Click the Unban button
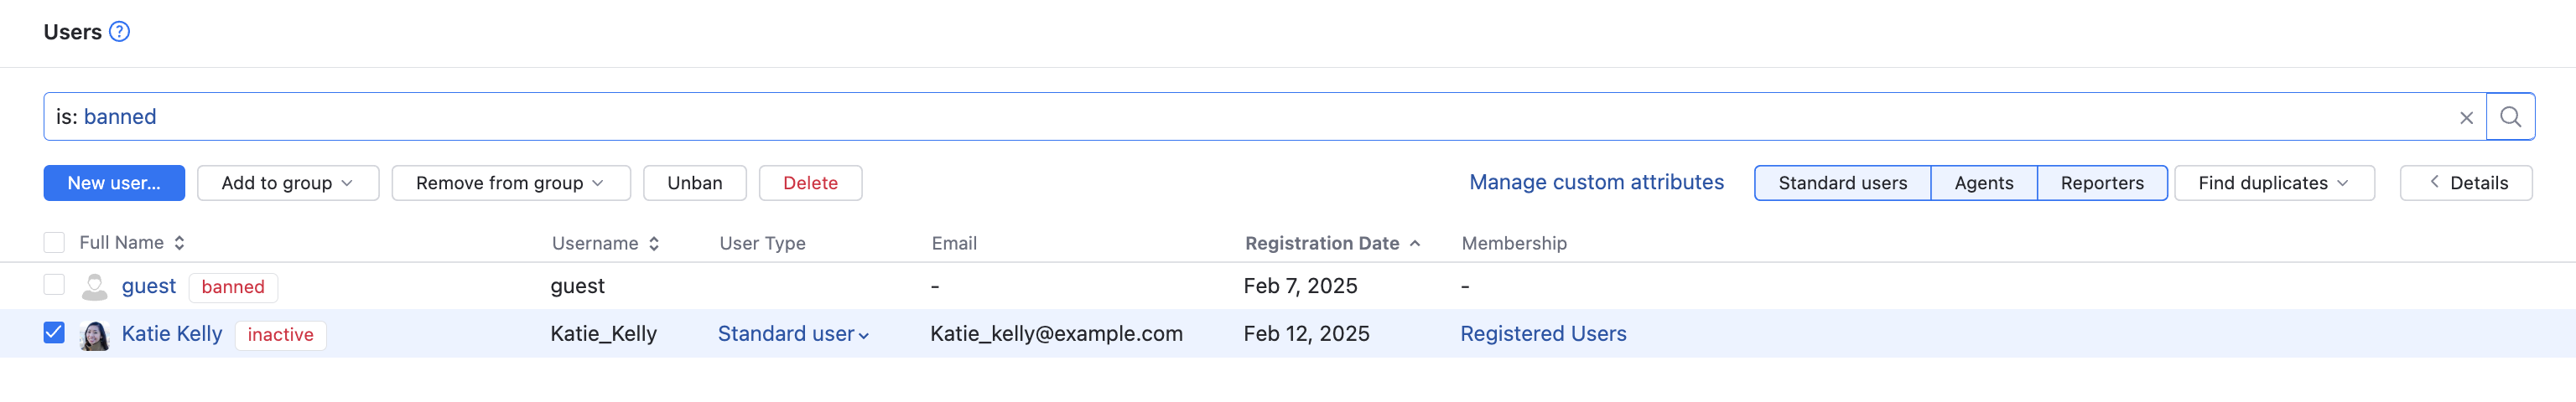 (694, 183)
